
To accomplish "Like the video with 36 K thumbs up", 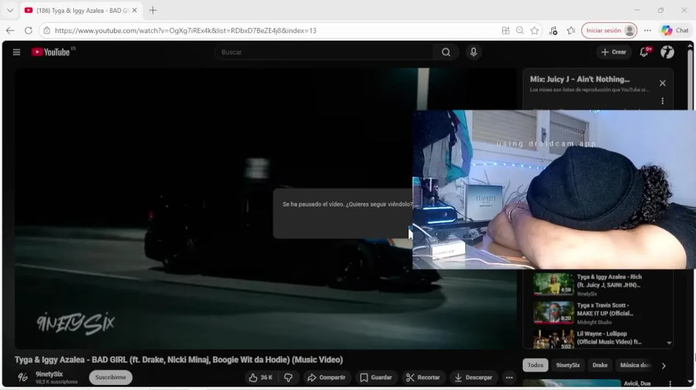I will (x=261, y=378).
